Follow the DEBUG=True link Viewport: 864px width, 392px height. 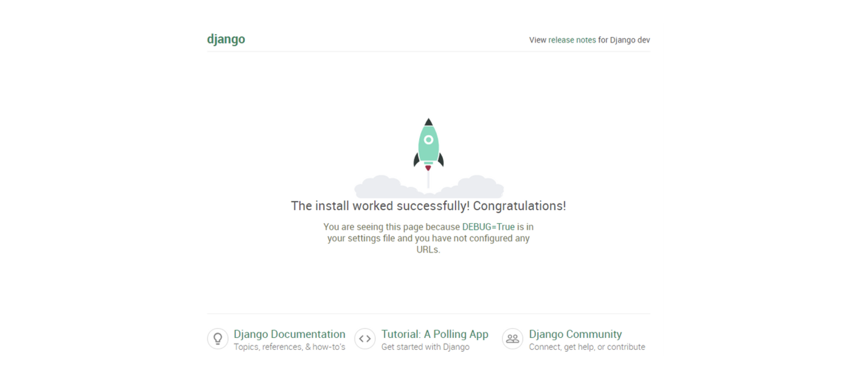(x=488, y=227)
